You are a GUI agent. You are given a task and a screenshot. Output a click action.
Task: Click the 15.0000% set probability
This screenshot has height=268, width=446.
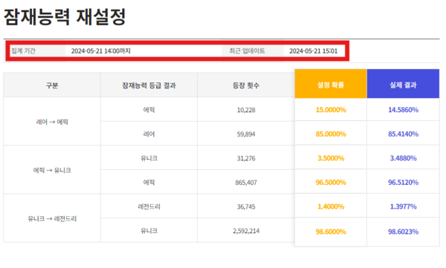click(x=331, y=110)
